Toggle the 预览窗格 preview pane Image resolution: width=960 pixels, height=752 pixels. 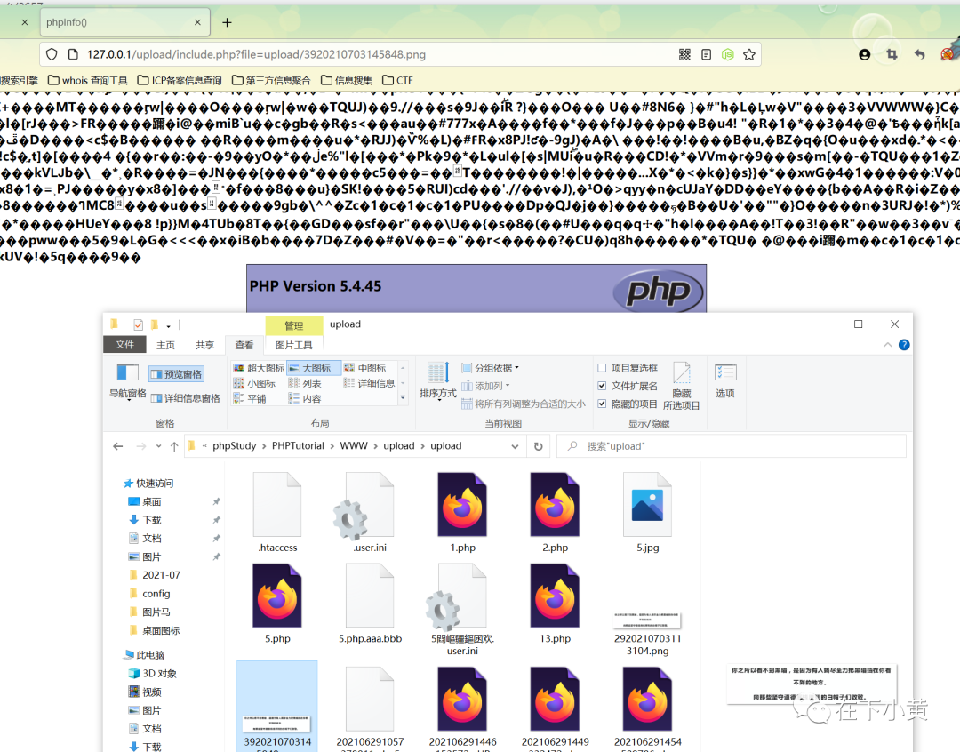176,374
